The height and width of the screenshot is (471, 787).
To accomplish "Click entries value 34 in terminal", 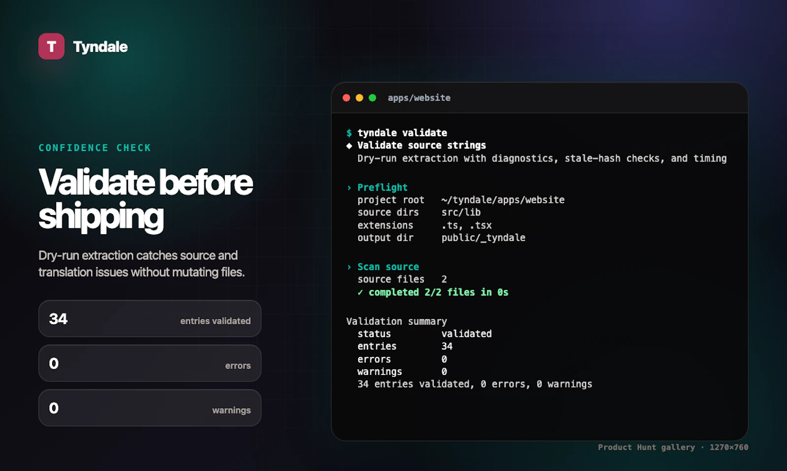I will coord(447,346).
